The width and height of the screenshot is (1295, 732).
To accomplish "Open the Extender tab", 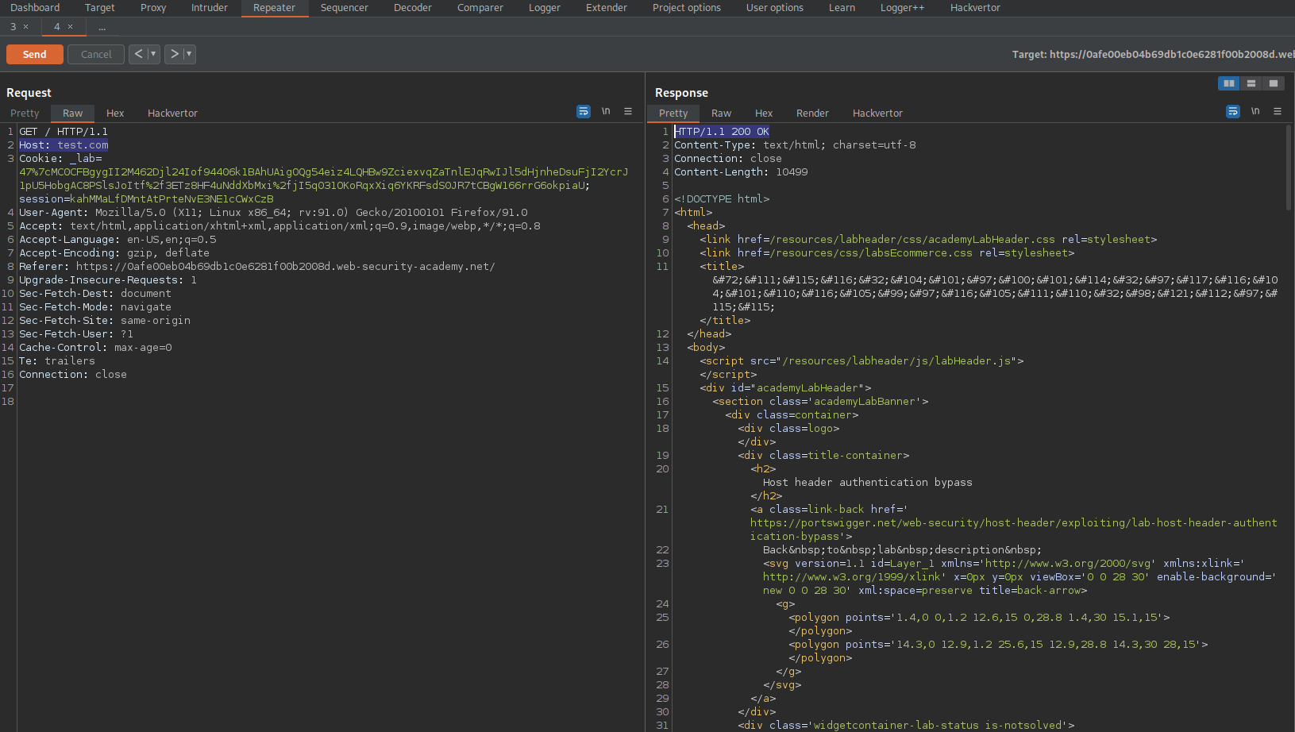I will [x=607, y=8].
